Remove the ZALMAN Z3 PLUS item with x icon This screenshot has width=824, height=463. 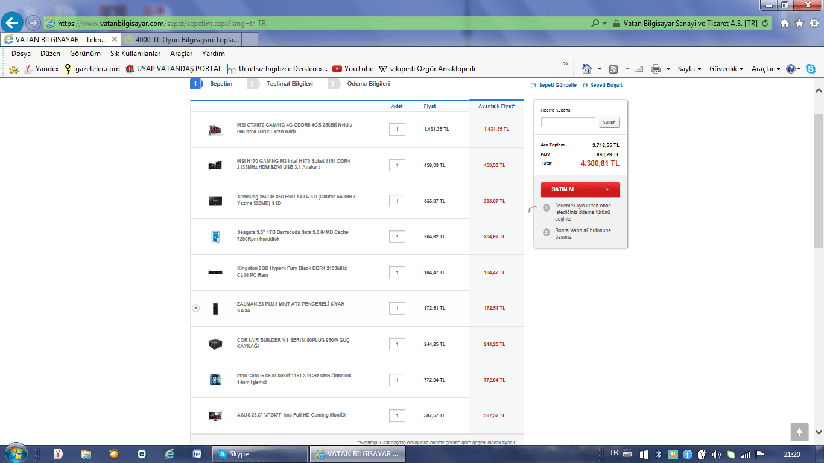[x=195, y=308]
